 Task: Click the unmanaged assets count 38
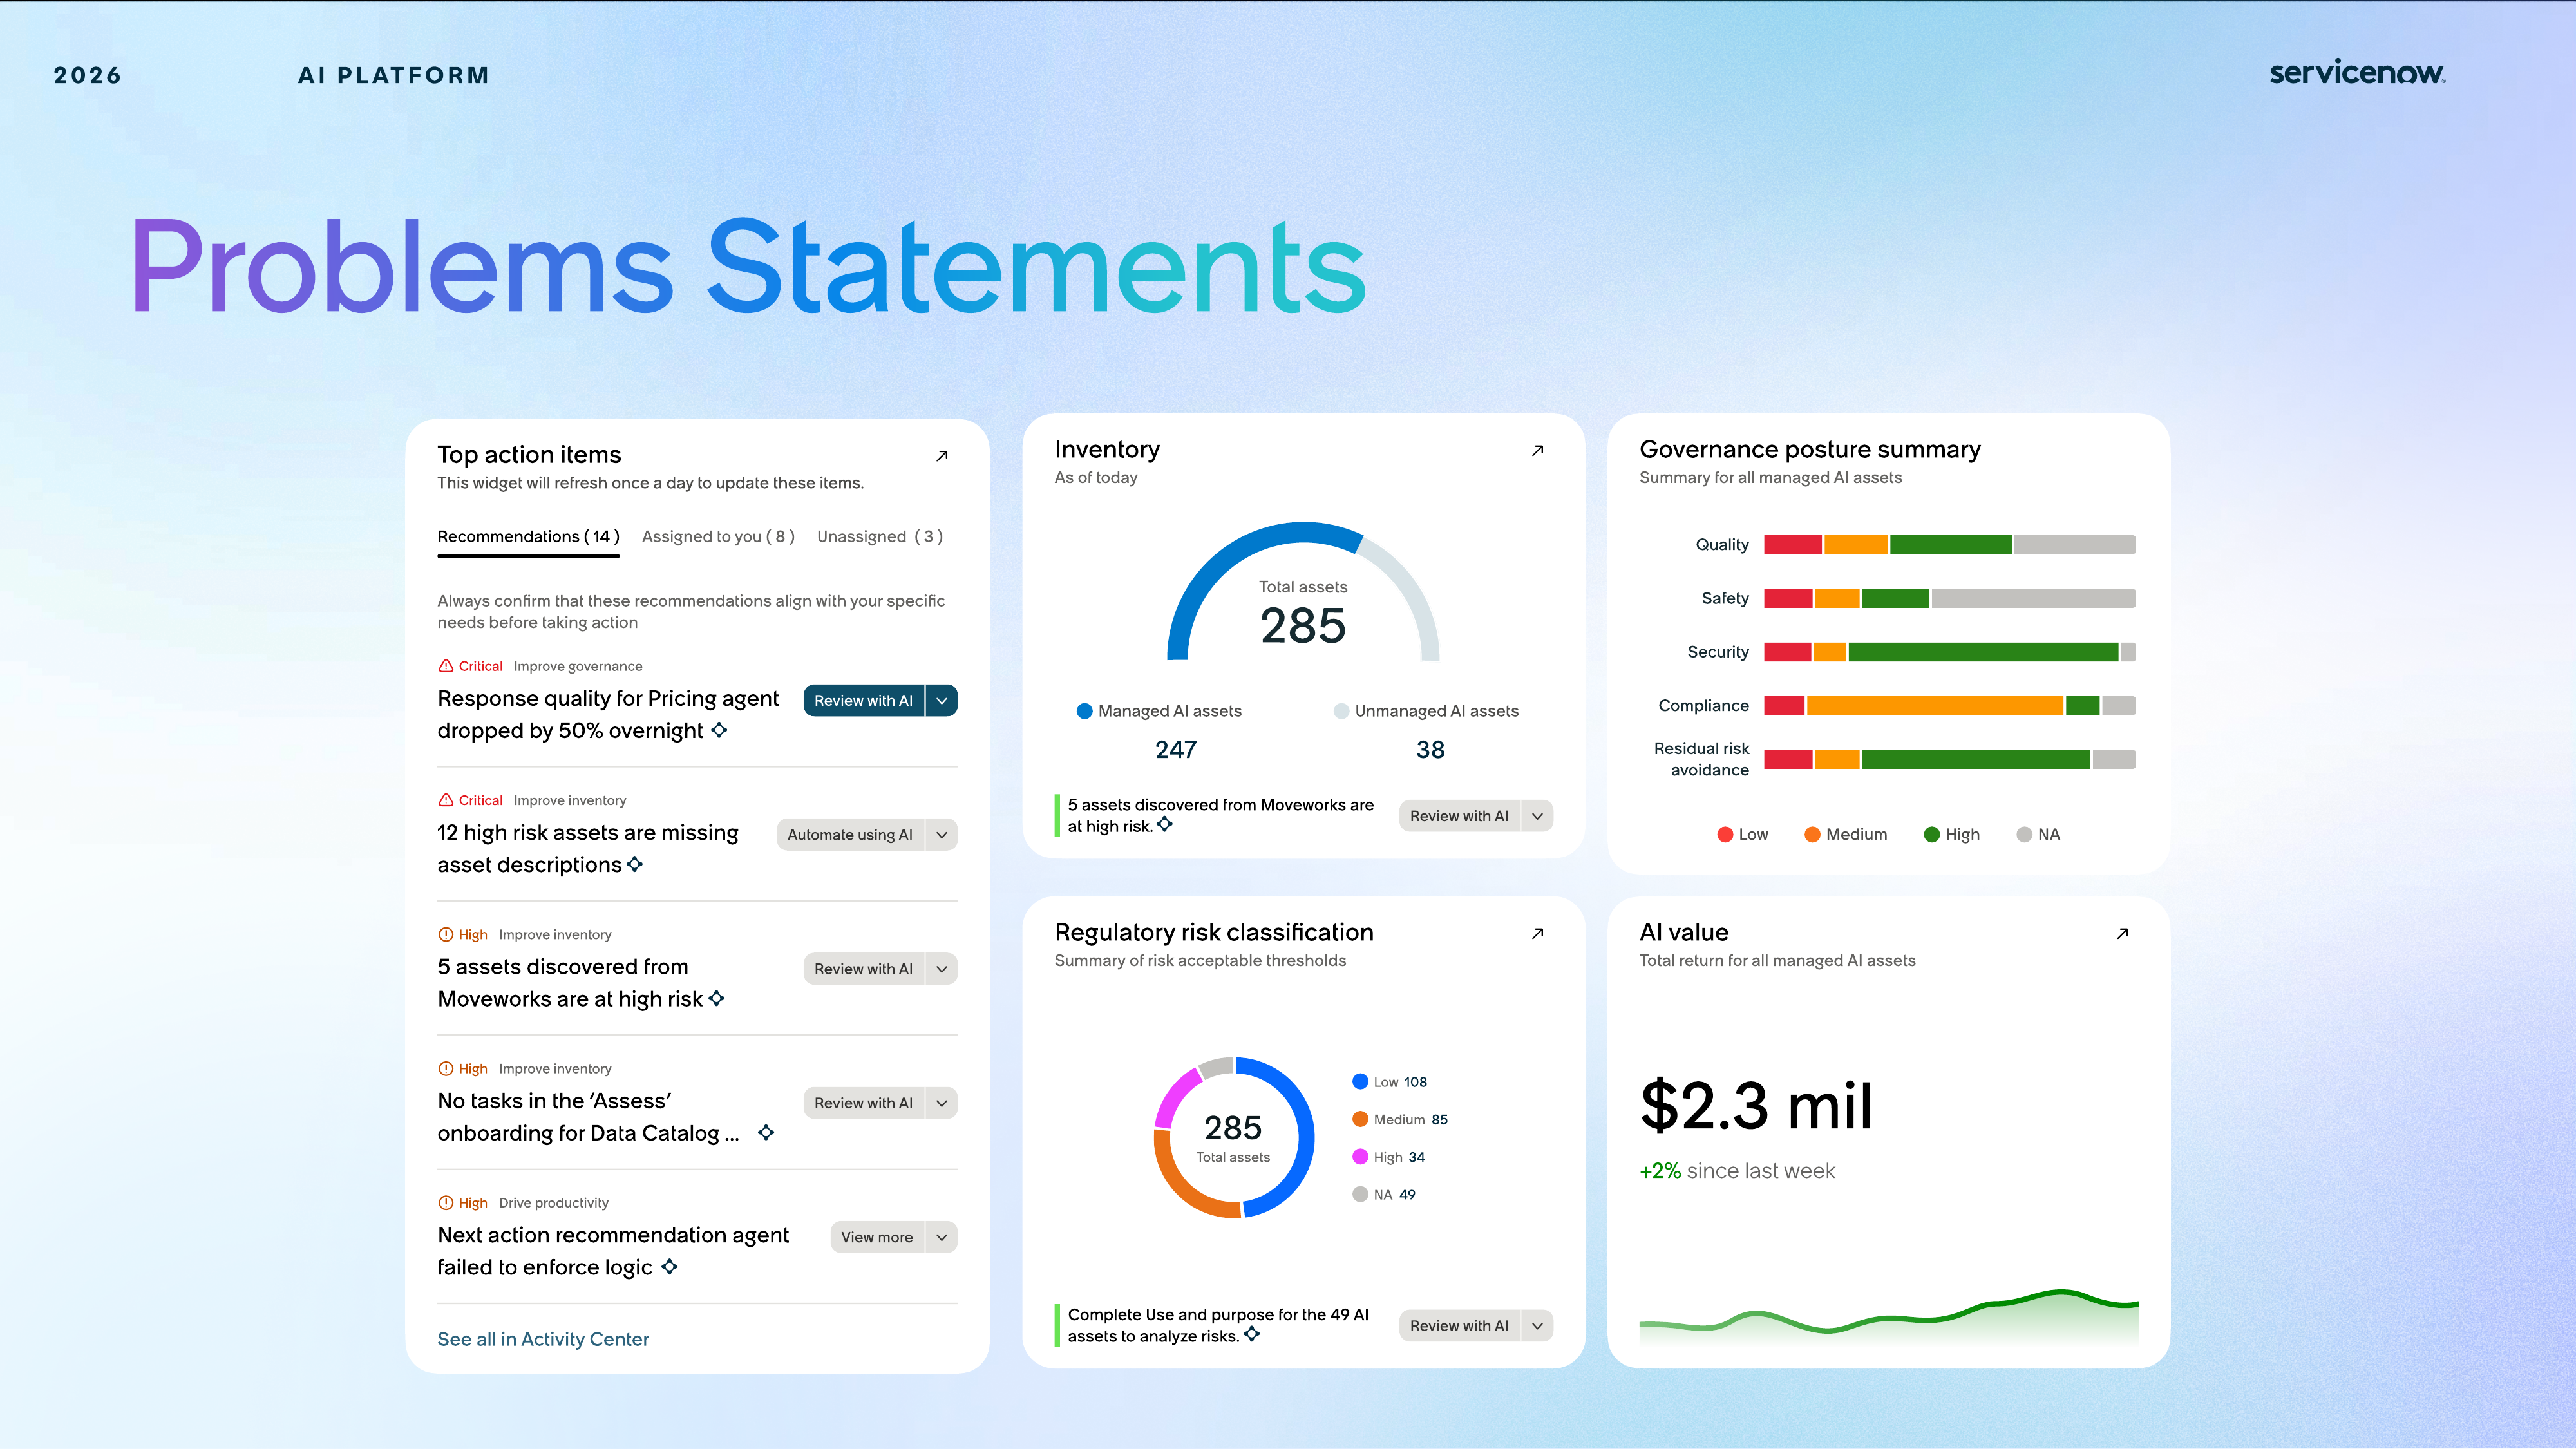pyautogui.click(x=1430, y=750)
